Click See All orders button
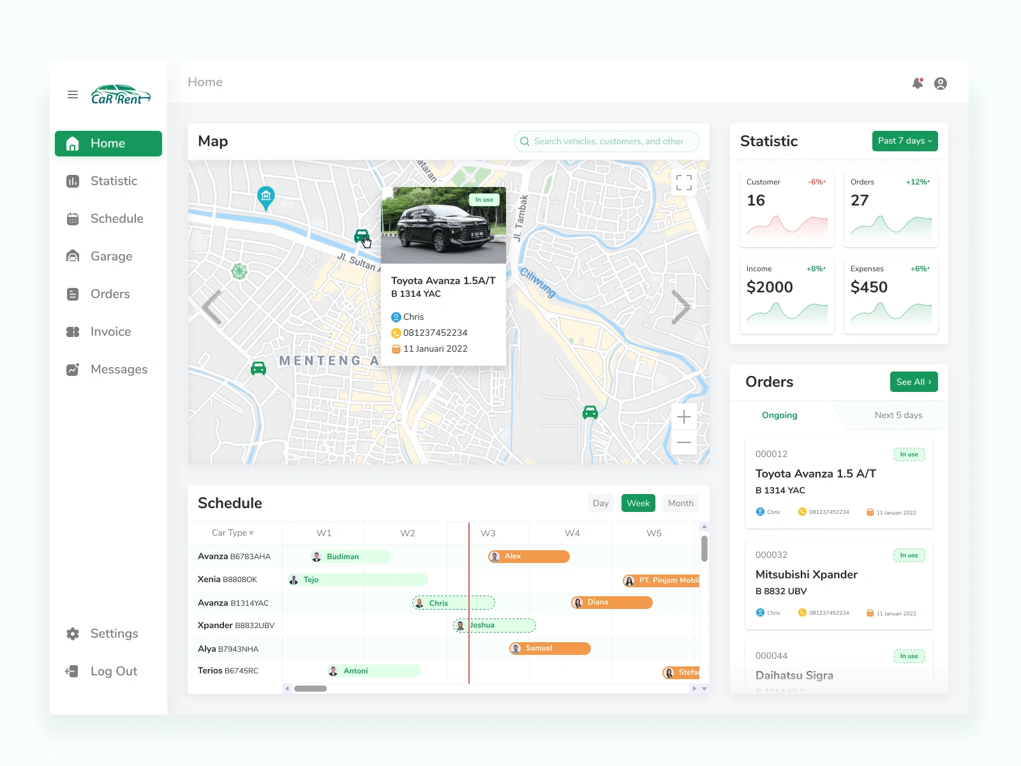1021x766 pixels. point(914,382)
